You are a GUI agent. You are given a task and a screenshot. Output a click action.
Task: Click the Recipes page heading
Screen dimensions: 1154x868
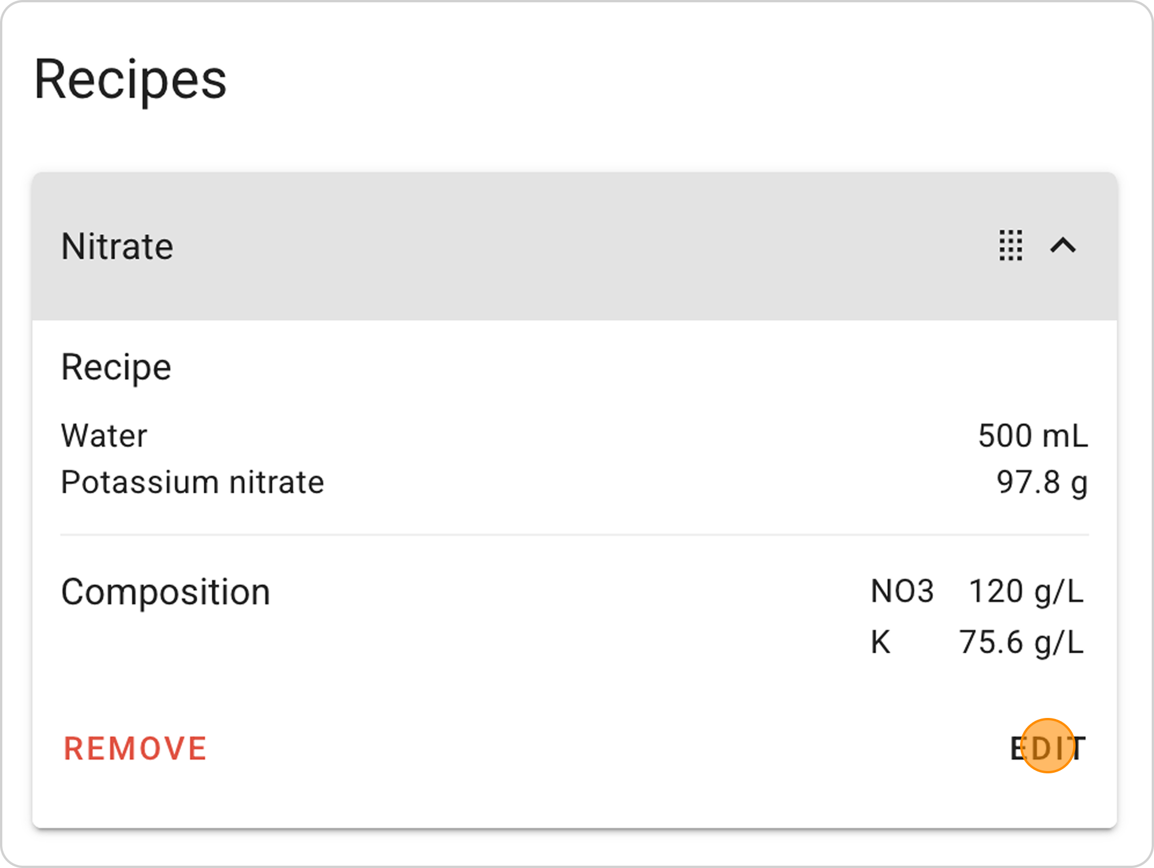click(130, 80)
